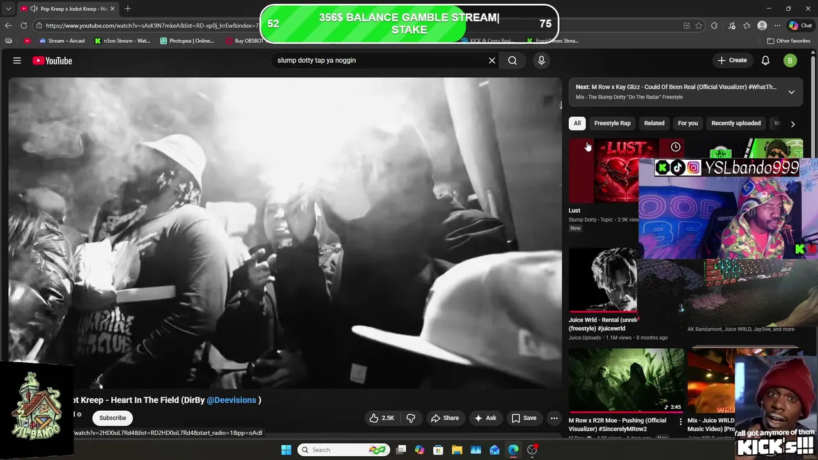818x460 pixels.
Task: Like the video with thumbs up
Action: 382,418
